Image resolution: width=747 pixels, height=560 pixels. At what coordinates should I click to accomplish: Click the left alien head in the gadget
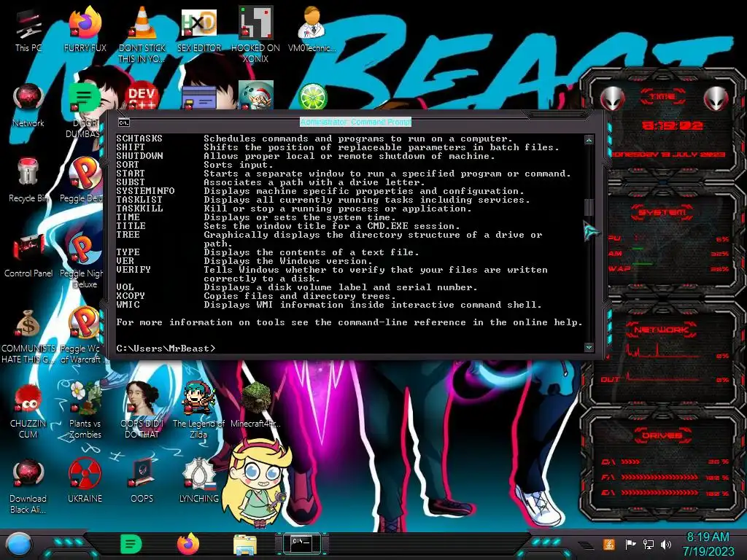(x=613, y=98)
